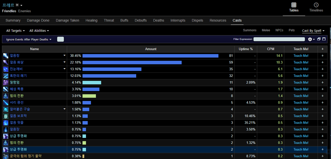
Task: Open the 얼어붙은 구슬 spell name link
Action: (20, 109)
